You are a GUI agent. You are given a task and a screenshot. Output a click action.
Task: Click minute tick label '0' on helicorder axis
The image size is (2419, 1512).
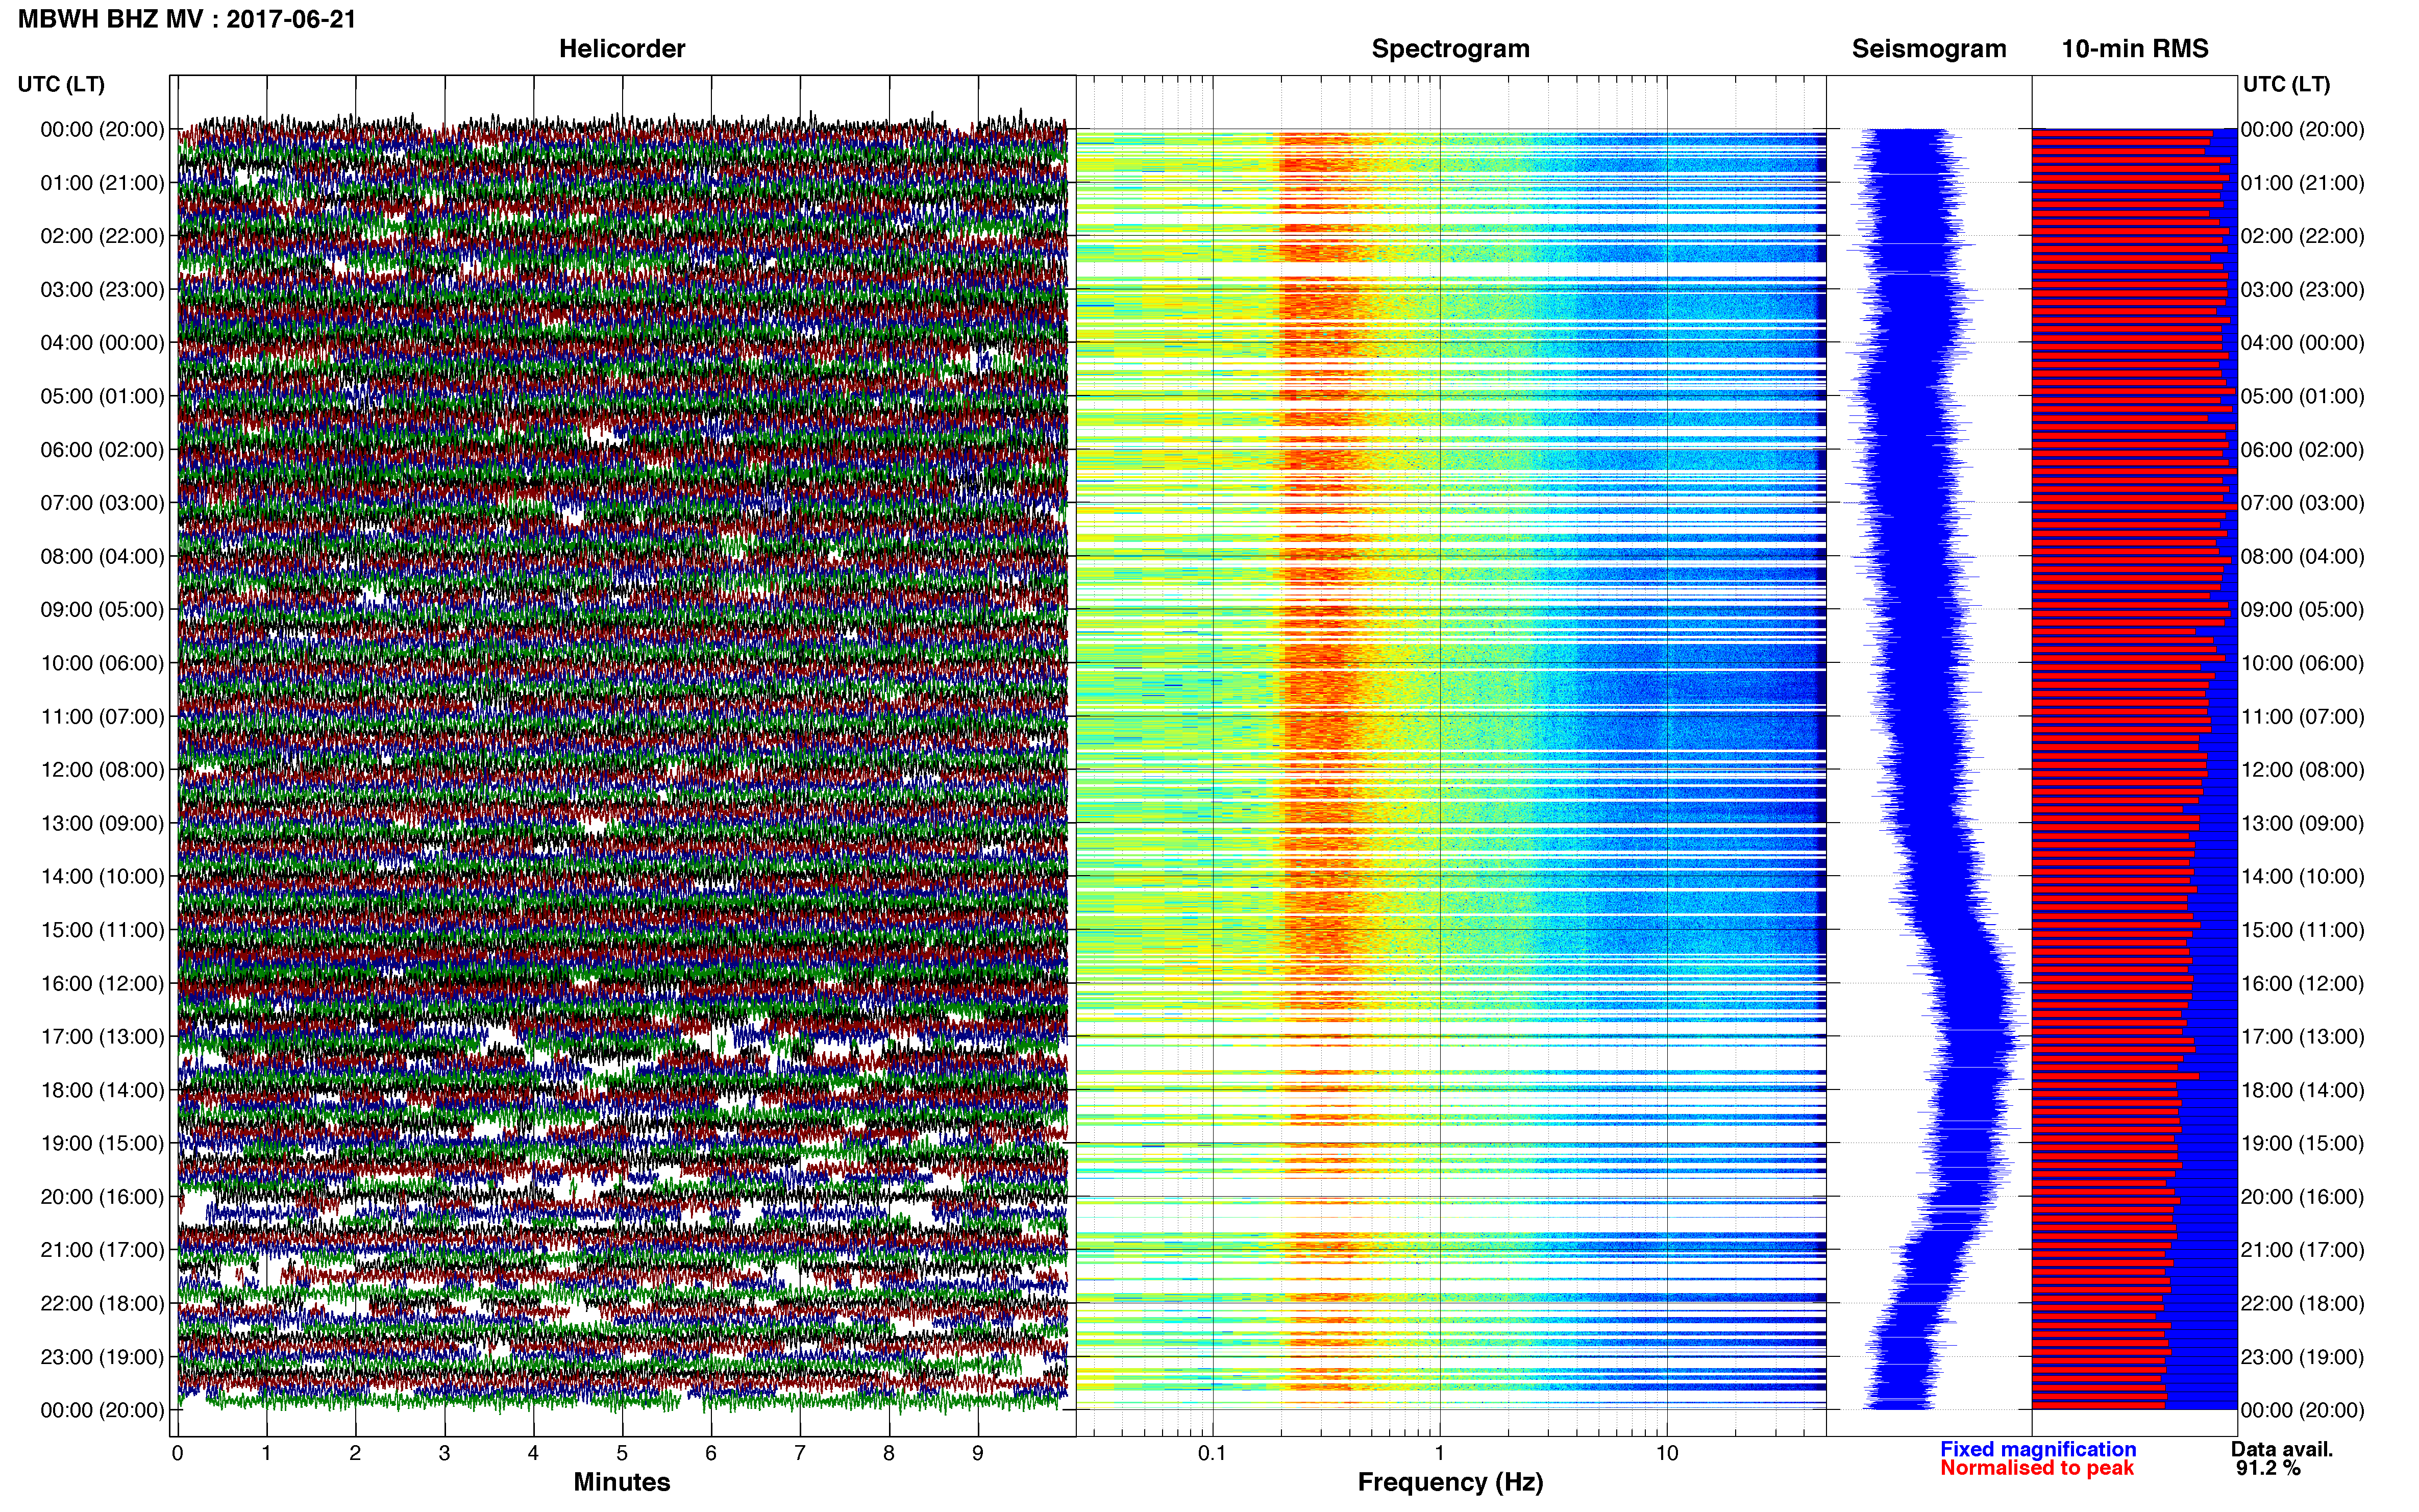point(177,1453)
